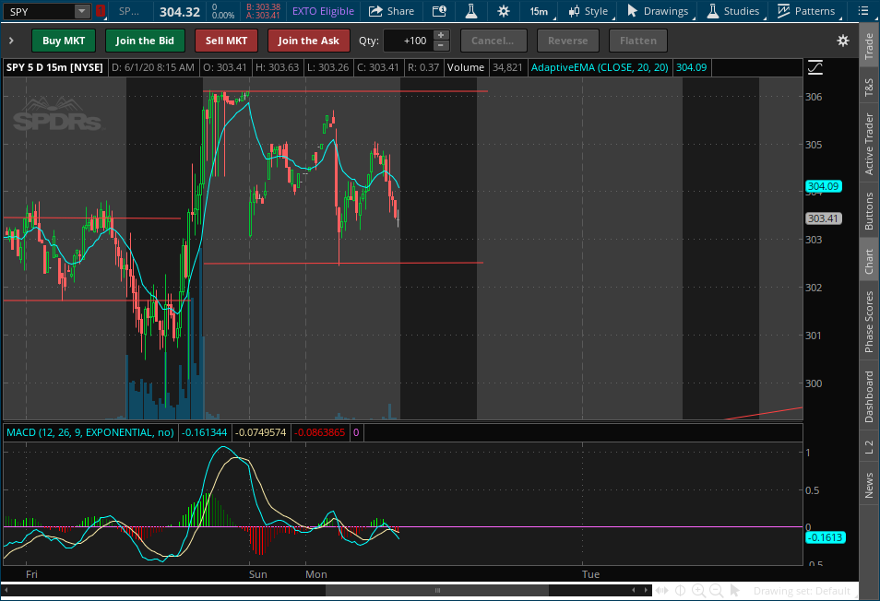Viewport: 880px width, 601px height.
Task: Switch to the News side tab
Action: 869,485
